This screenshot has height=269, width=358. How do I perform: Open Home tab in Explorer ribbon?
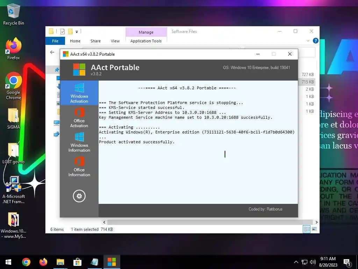75,41
